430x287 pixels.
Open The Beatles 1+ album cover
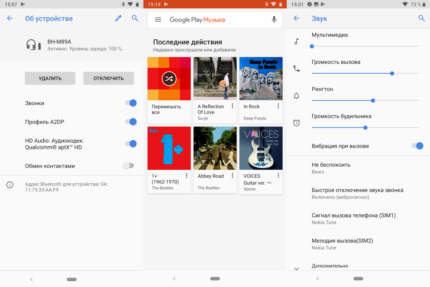[169, 148]
